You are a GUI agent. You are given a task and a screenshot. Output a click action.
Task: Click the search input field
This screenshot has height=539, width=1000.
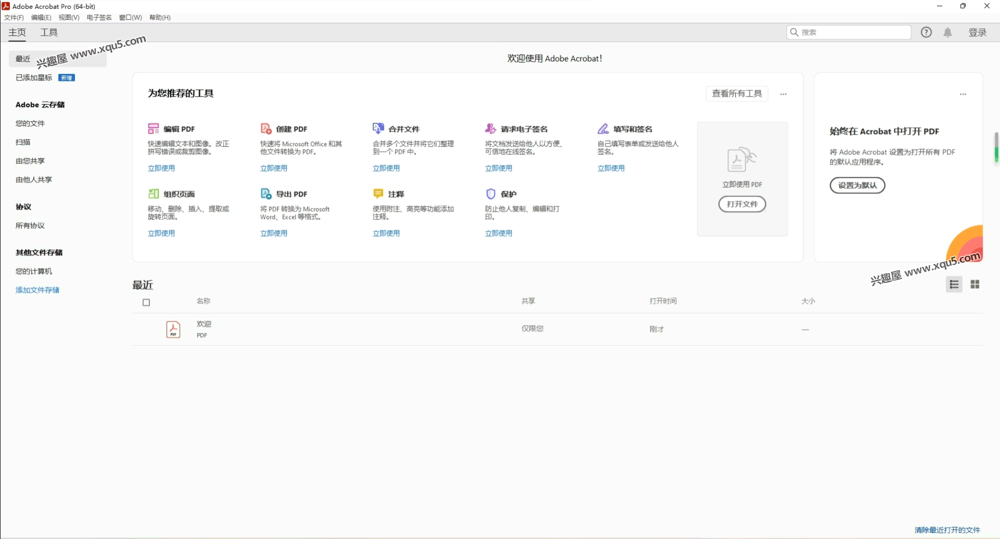point(849,32)
